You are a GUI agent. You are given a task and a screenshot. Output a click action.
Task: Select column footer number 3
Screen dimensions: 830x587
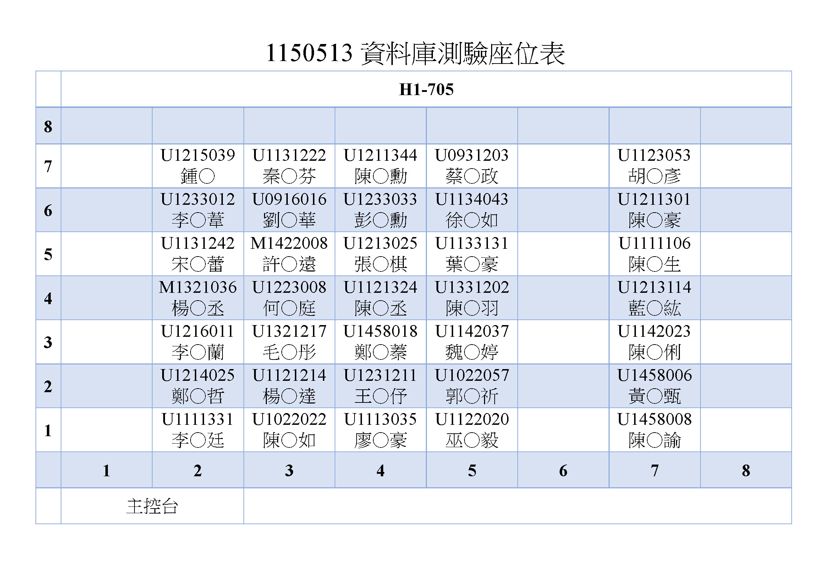tap(289, 470)
